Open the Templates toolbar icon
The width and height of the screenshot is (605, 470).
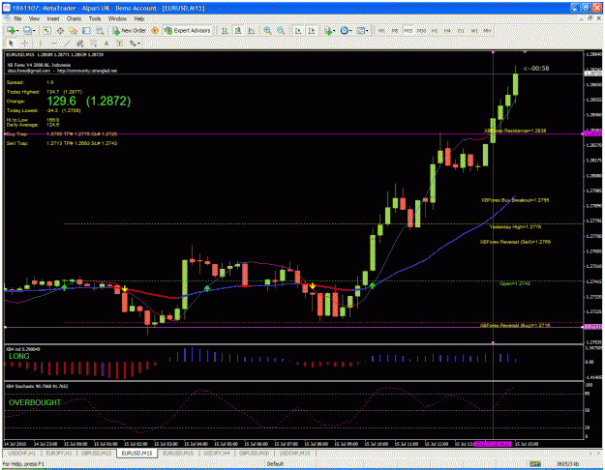pos(361,30)
